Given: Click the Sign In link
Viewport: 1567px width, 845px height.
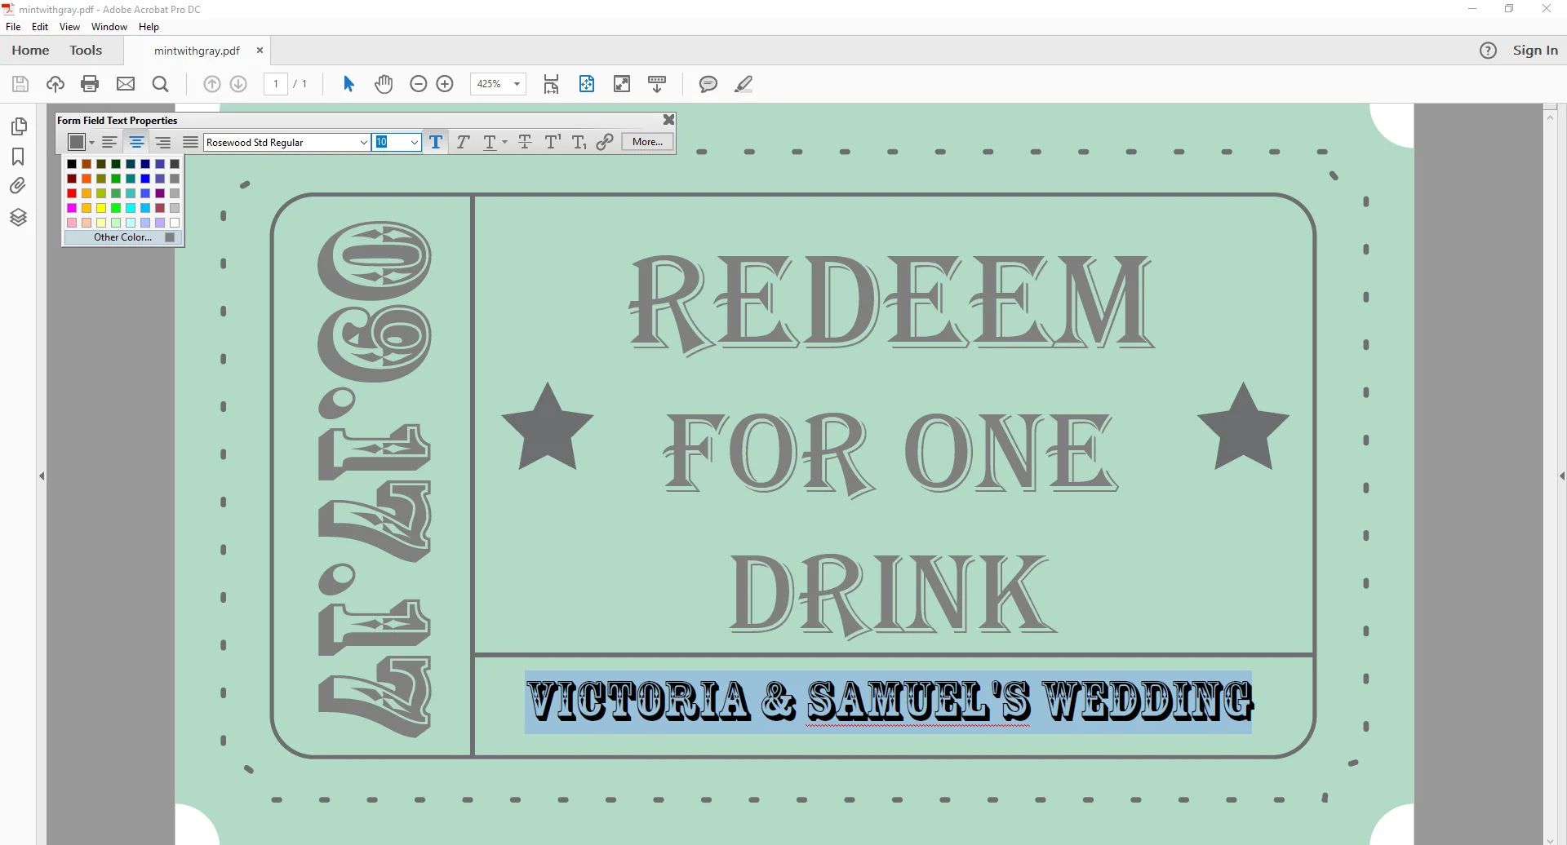Looking at the screenshot, I should (x=1535, y=51).
